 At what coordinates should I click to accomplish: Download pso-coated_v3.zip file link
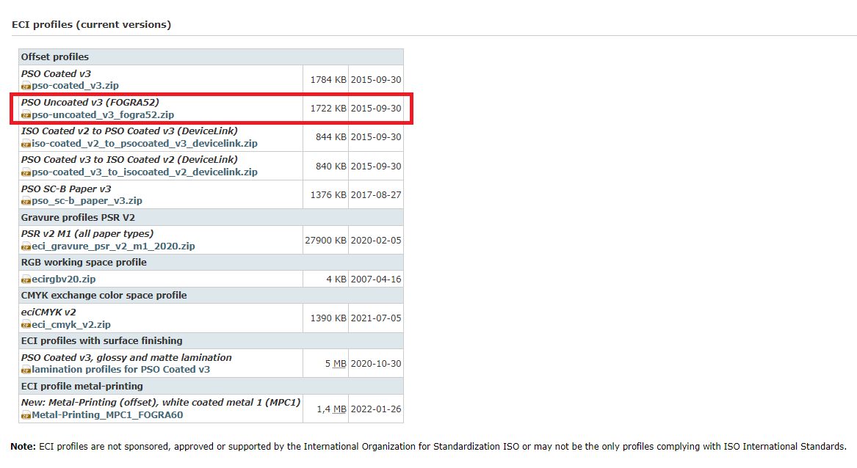click(x=75, y=86)
